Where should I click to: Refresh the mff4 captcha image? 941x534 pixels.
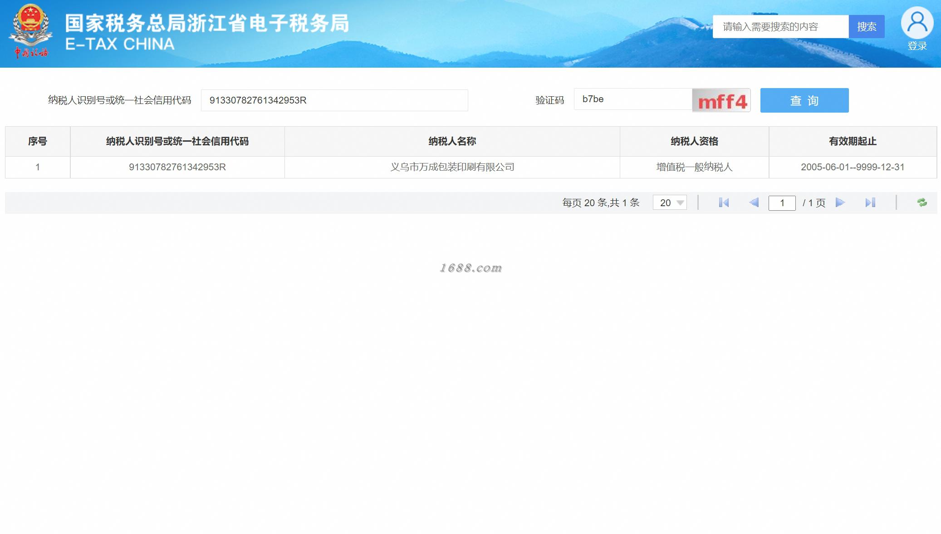click(721, 100)
